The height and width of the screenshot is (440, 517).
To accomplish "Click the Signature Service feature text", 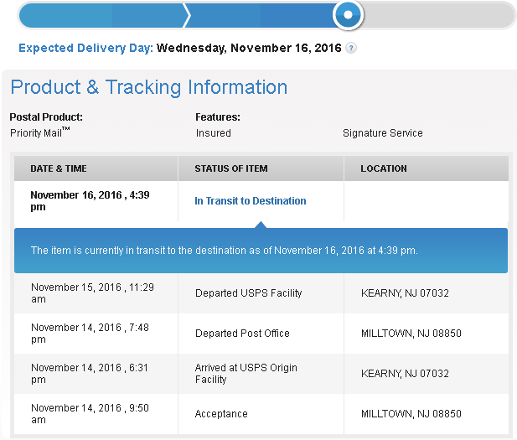I will [382, 133].
